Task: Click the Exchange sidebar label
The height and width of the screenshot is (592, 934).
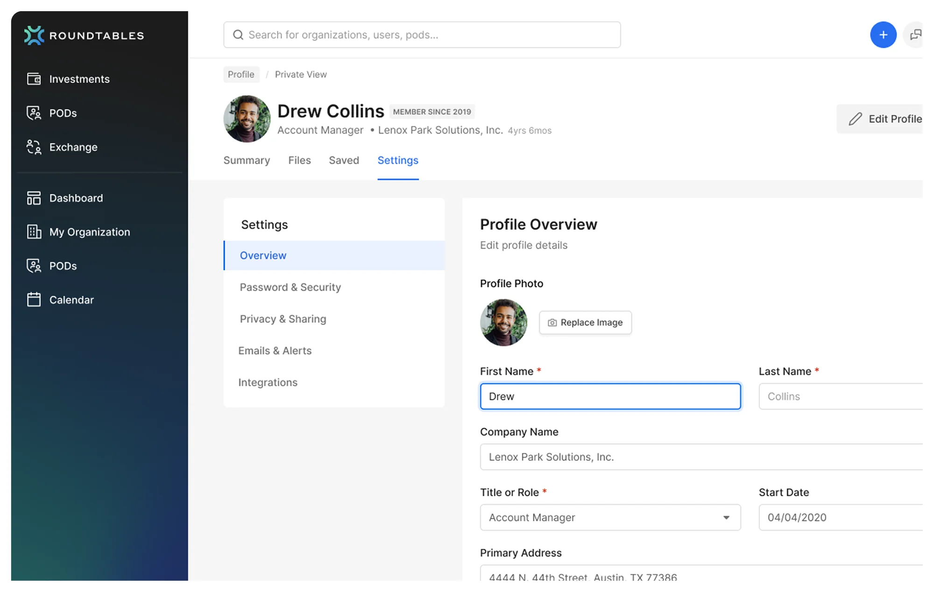Action: pos(73,147)
